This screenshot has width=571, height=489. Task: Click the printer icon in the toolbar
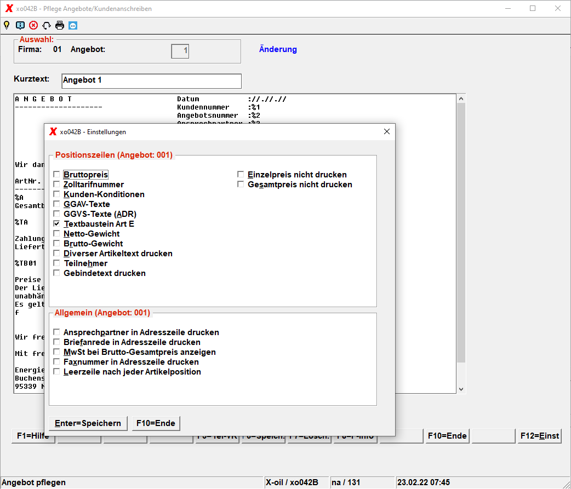tap(60, 25)
